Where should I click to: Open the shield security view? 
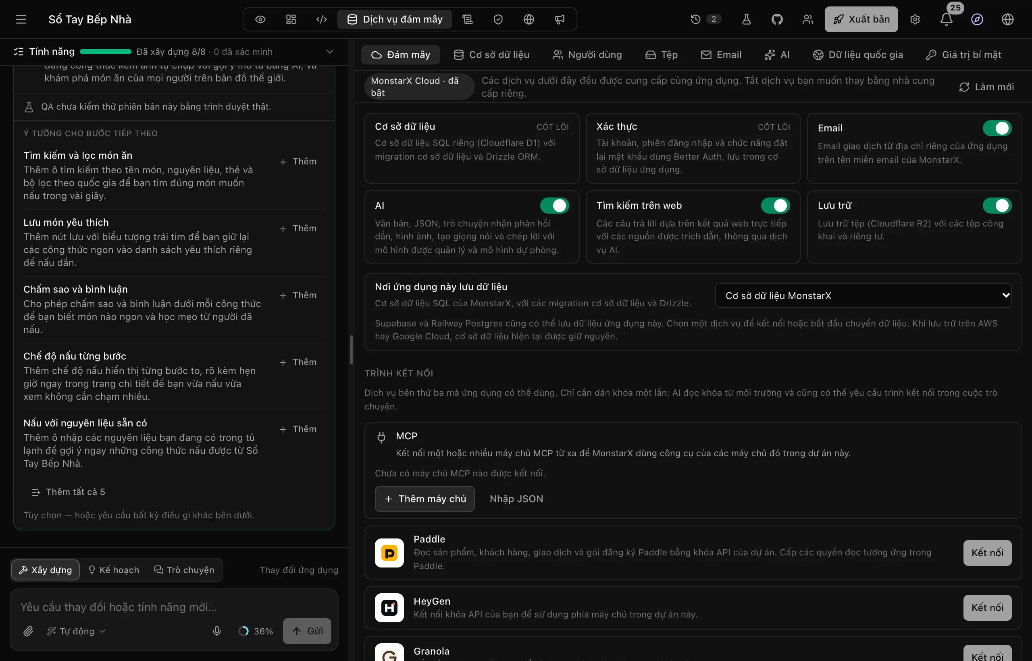tap(498, 19)
